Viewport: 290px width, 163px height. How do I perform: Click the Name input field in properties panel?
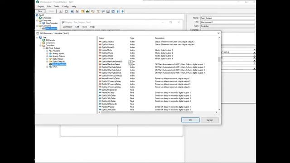click(227, 18)
